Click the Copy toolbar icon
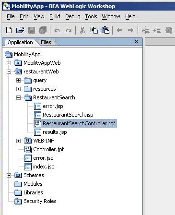The width and height of the screenshot is (175, 215). click(94, 30)
